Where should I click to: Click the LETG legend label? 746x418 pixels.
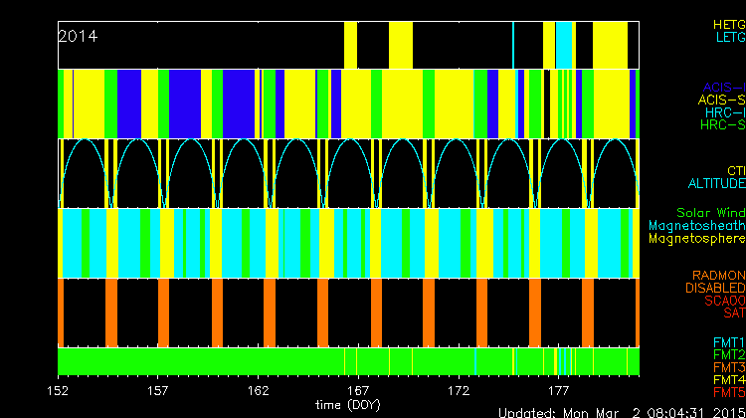point(729,37)
